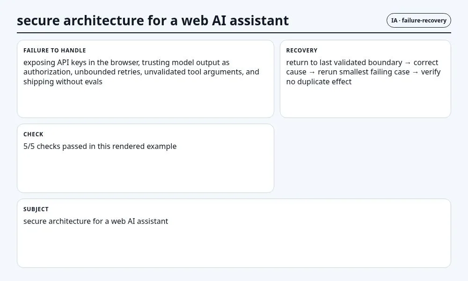This screenshot has width=468, height=281.
Task: Select the RECOVERY card heading
Action: pos(302,51)
